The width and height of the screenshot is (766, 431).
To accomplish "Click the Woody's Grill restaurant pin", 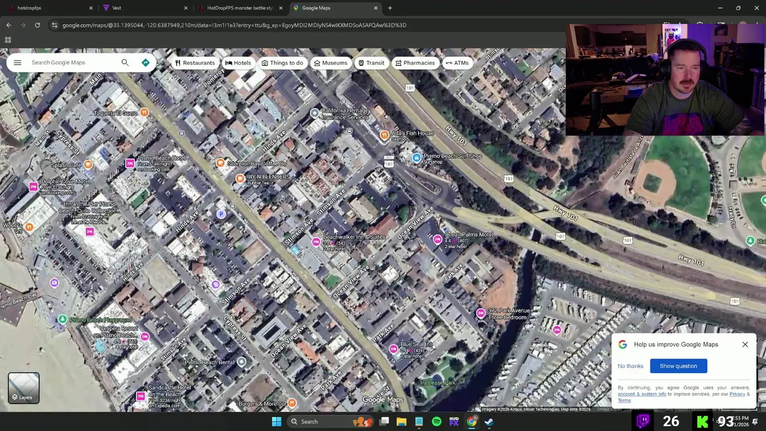I will pyautogui.click(x=29, y=226).
